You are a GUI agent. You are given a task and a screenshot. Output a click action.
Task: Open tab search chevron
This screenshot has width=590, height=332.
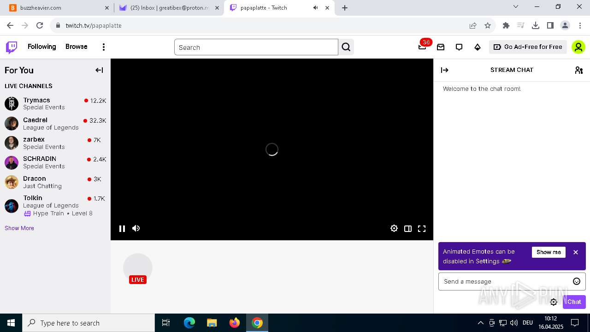[x=516, y=6]
